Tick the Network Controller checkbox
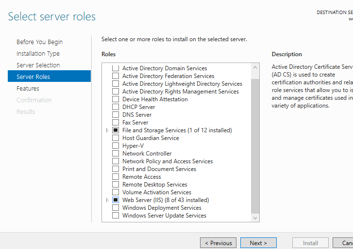The image size is (353, 249). tap(116, 154)
